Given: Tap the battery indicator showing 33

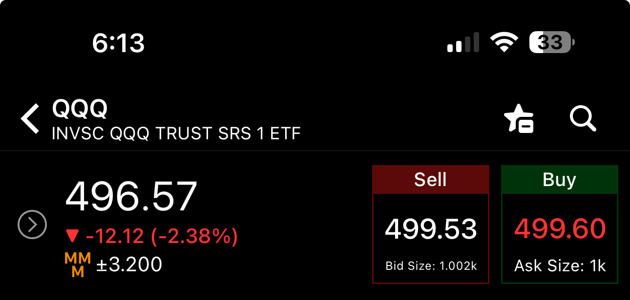Looking at the screenshot, I should [x=552, y=42].
